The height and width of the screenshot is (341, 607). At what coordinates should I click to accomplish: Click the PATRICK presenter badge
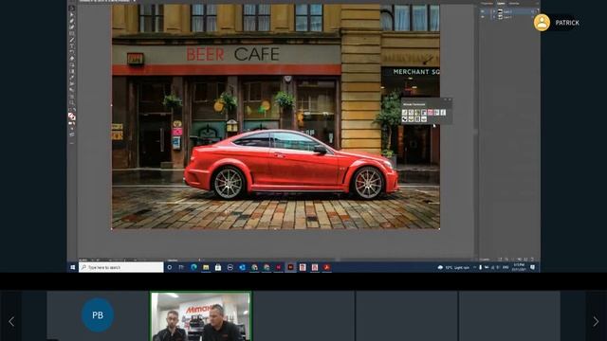pos(557,23)
